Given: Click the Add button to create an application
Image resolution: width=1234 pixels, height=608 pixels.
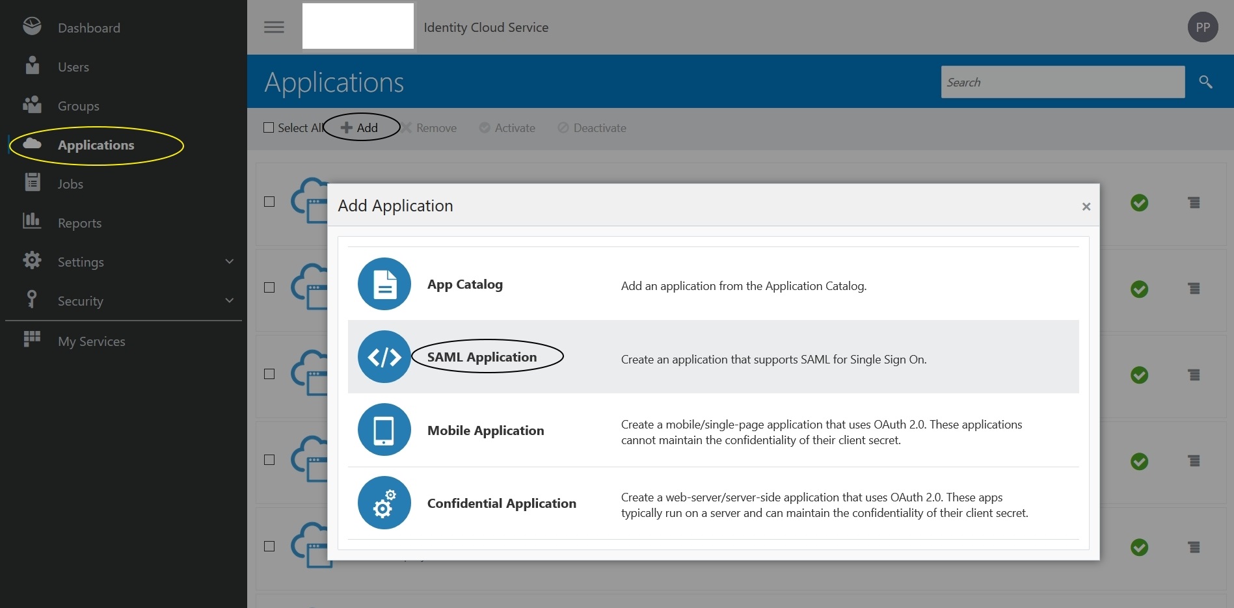Looking at the screenshot, I should [363, 127].
